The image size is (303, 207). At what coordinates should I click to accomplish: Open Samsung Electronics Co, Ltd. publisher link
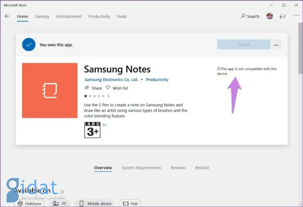(111, 79)
